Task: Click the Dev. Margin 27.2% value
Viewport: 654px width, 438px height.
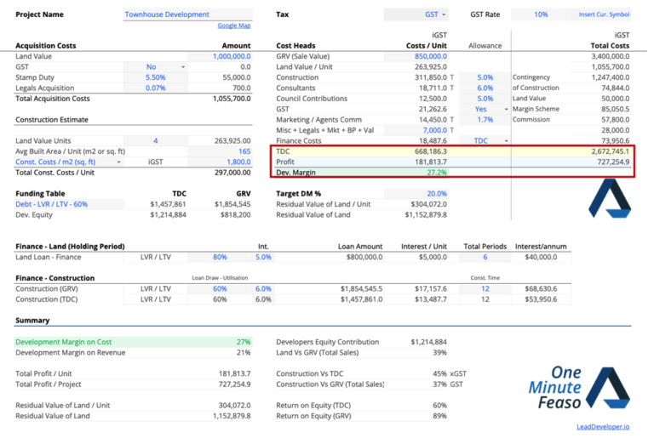Action: 437,173
